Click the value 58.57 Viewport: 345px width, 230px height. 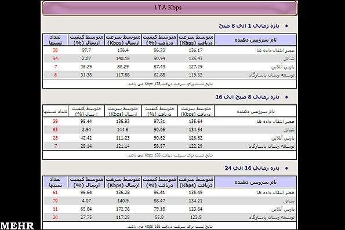(159, 146)
